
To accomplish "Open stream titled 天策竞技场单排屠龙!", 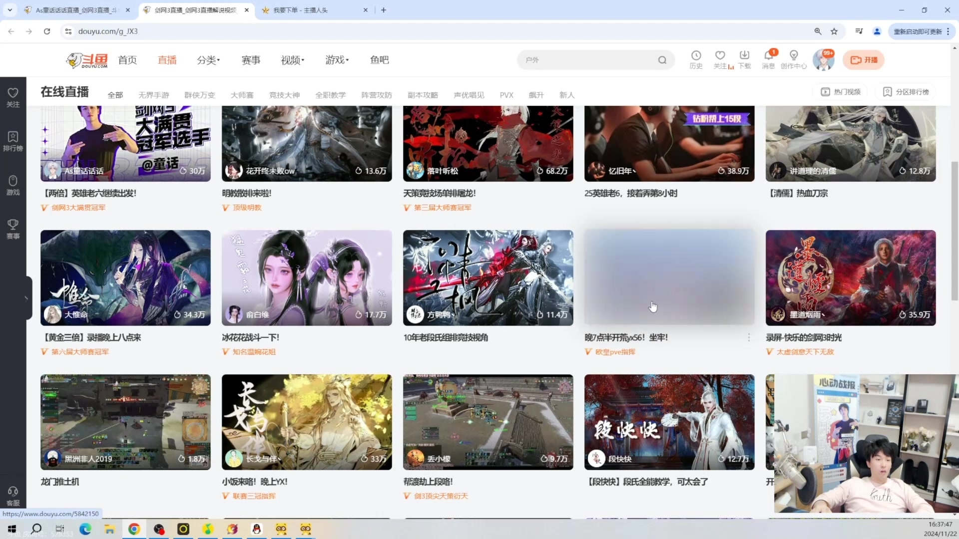I will click(440, 194).
